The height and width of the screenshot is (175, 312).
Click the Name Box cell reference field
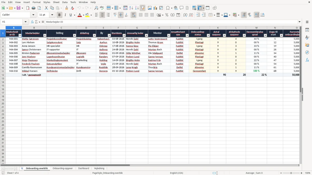point(12,22)
